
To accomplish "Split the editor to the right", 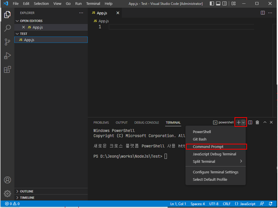I will click(263, 13).
